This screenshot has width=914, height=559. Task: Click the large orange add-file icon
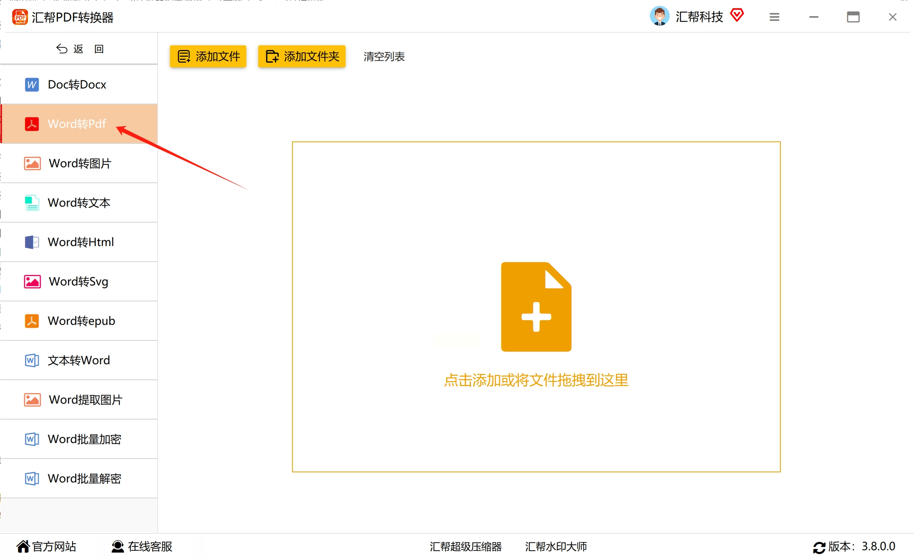pos(536,306)
